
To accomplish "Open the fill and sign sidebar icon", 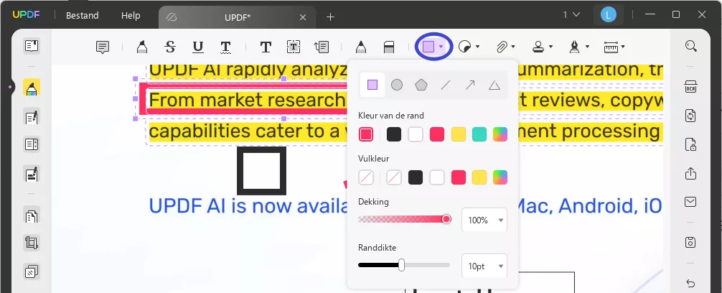I will coord(32,174).
